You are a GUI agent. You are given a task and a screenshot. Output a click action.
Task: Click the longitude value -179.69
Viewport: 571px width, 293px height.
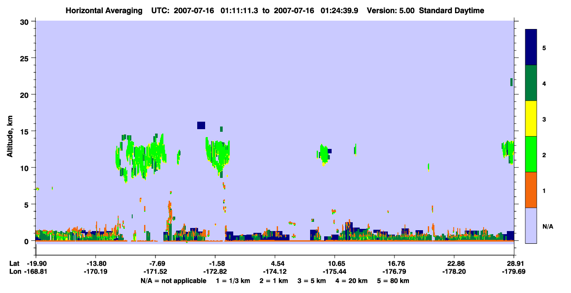(x=514, y=271)
